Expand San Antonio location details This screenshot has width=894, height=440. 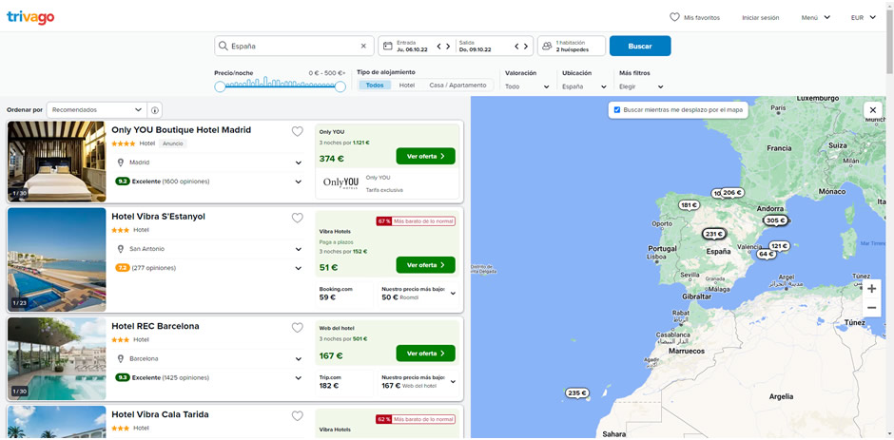point(299,249)
